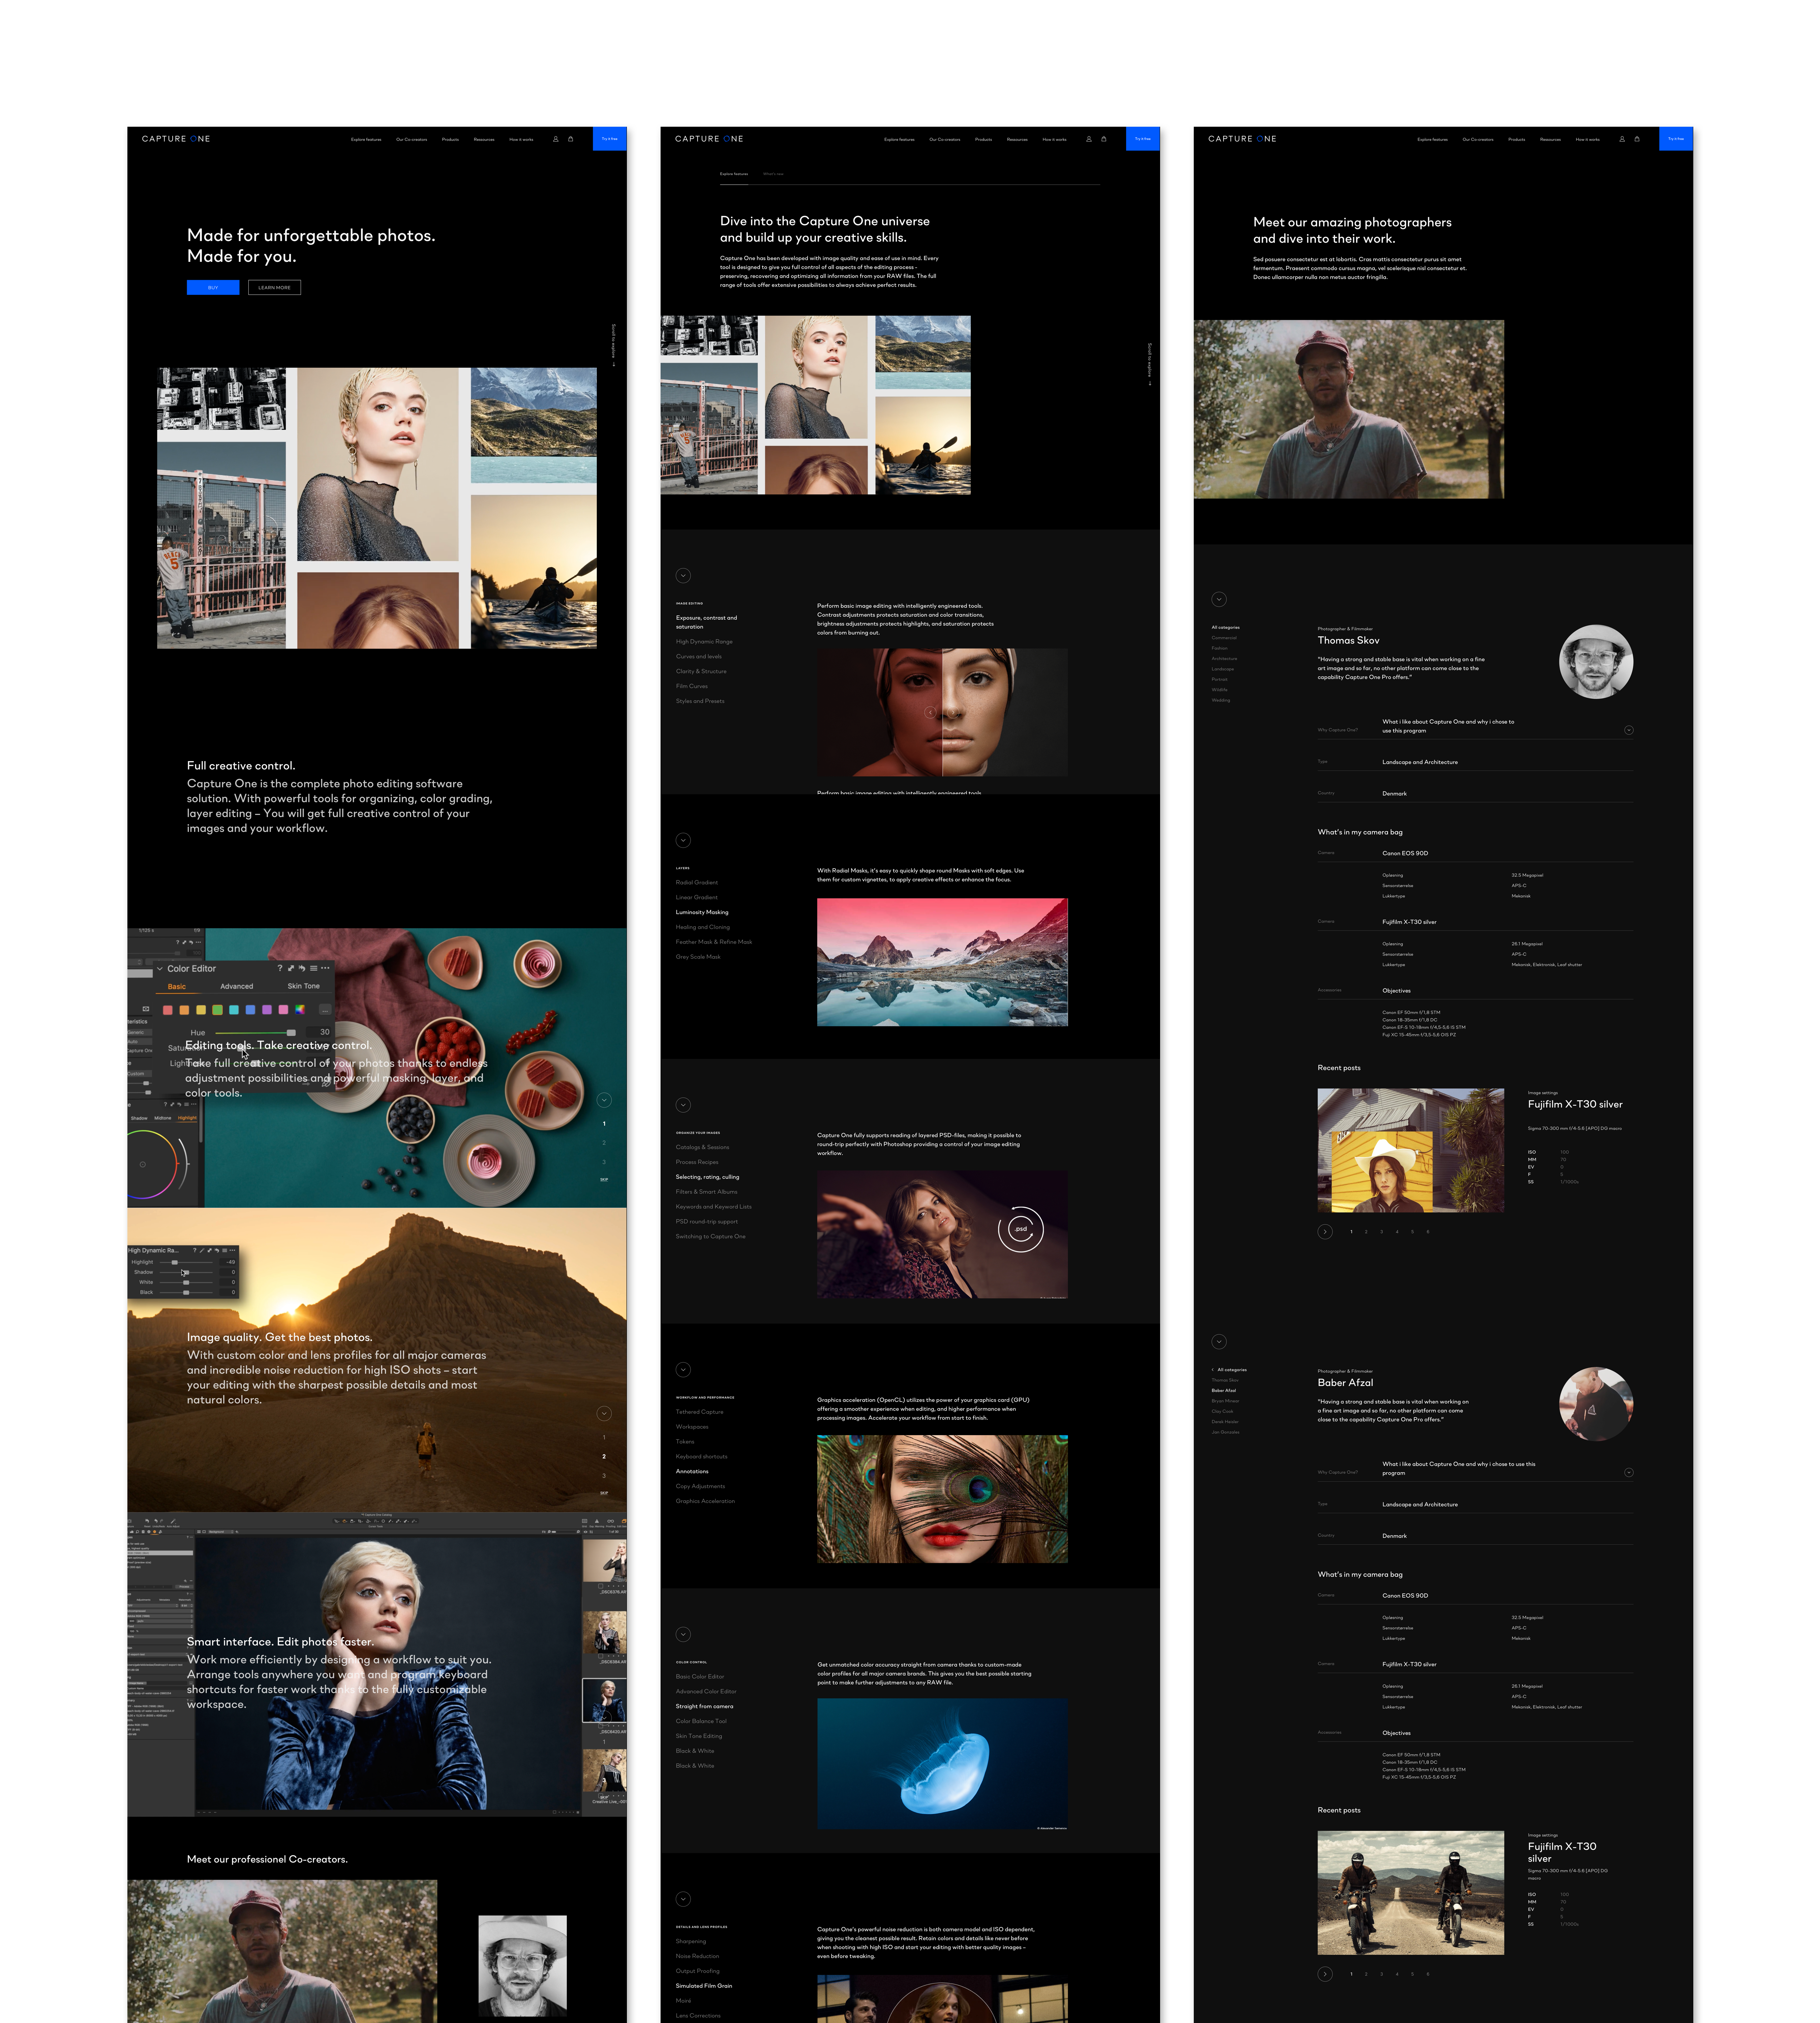
Task: Click the blue BUY button
Action: point(213,287)
